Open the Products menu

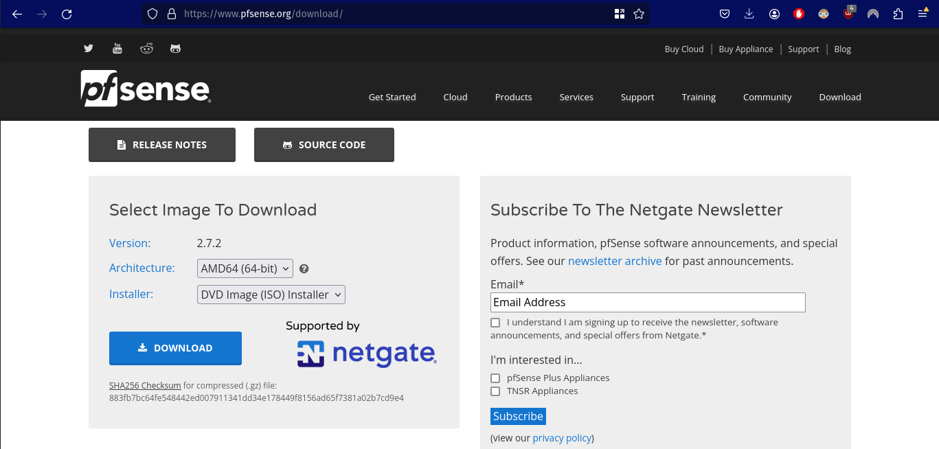click(514, 97)
